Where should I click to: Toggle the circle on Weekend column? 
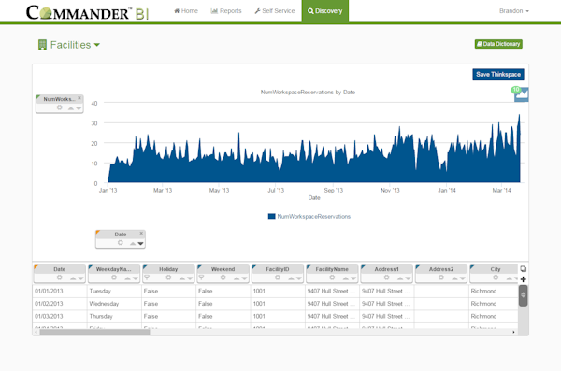click(223, 278)
